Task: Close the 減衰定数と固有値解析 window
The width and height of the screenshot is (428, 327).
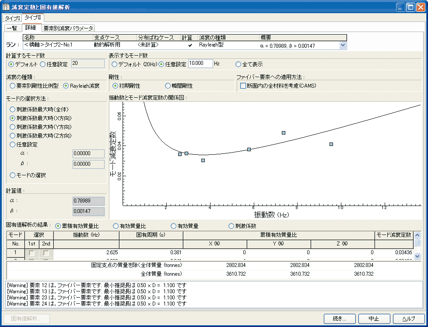Action: click(420, 7)
